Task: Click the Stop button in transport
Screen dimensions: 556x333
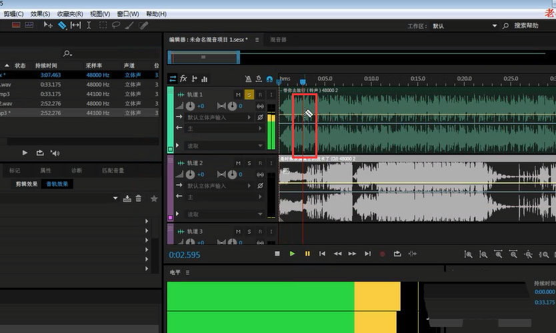Action: [277, 254]
